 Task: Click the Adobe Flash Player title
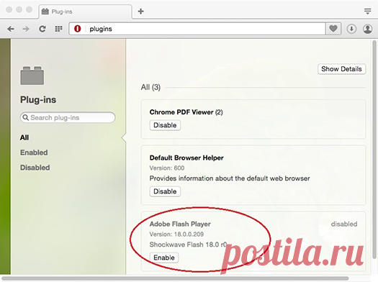[180, 224]
